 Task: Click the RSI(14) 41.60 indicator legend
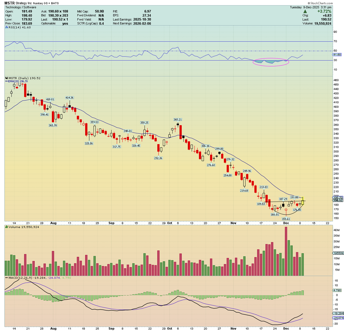point(18,28)
